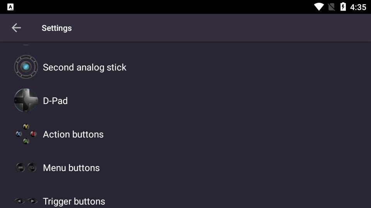Tap the Settings title text

57,28
